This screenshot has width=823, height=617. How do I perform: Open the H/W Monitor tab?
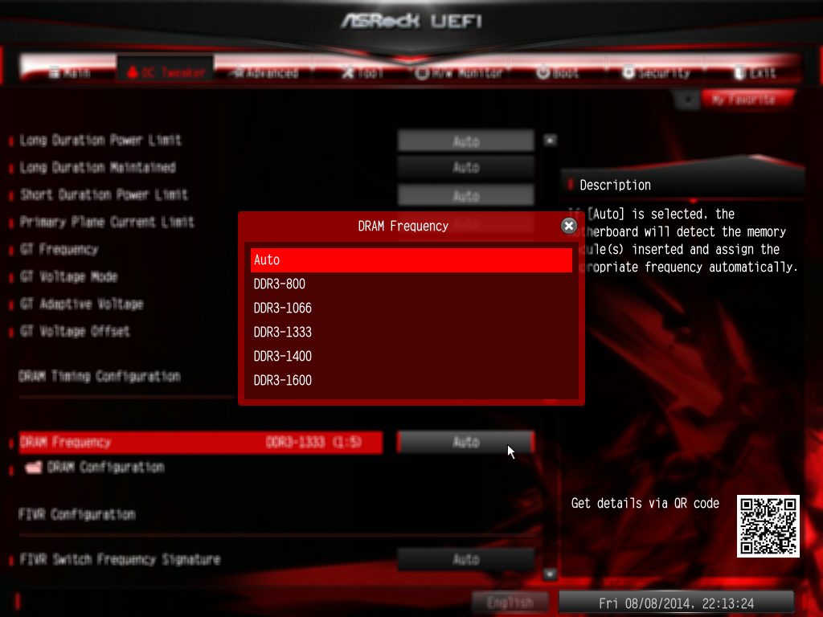click(459, 72)
